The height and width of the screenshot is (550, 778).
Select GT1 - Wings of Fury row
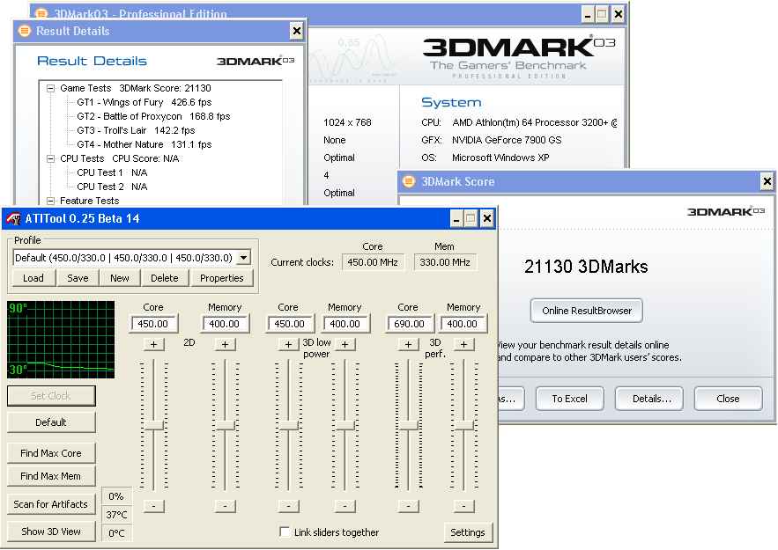[x=144, y=102]
